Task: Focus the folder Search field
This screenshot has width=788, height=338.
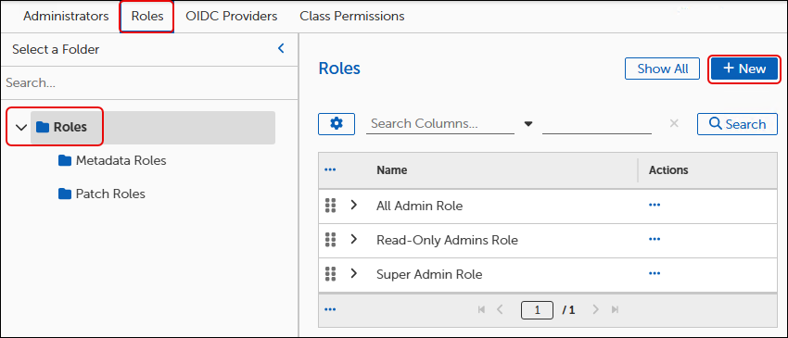Action: (150, 82)
